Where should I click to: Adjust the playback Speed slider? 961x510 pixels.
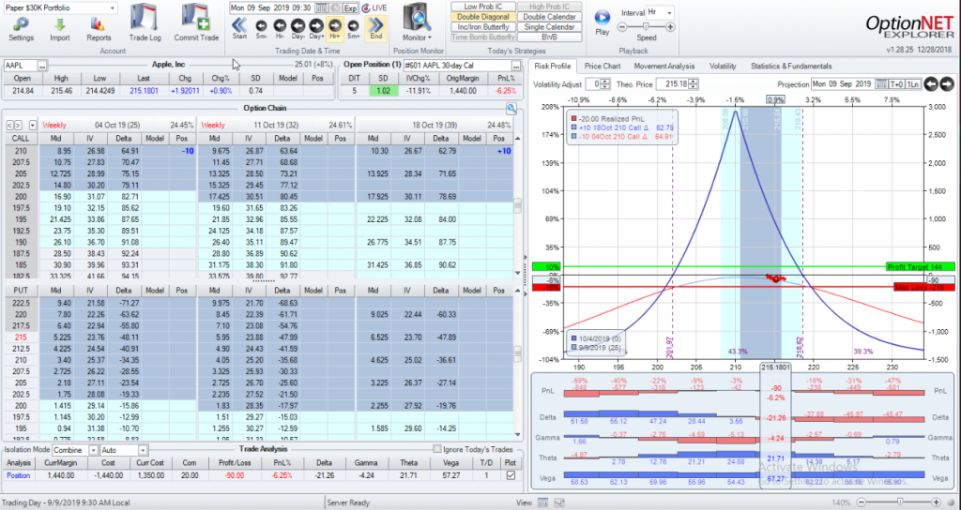click(x=646, y=27)
